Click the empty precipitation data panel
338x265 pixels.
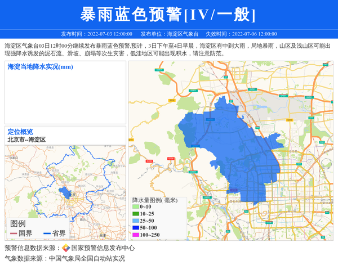[65, 92]
